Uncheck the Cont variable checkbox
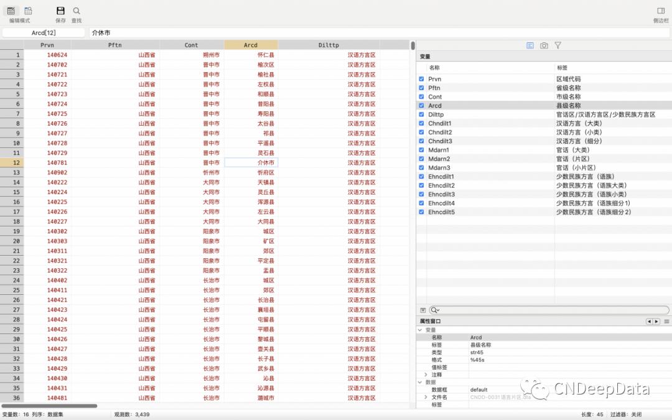672x420 pixels. [x=421, y=97]
